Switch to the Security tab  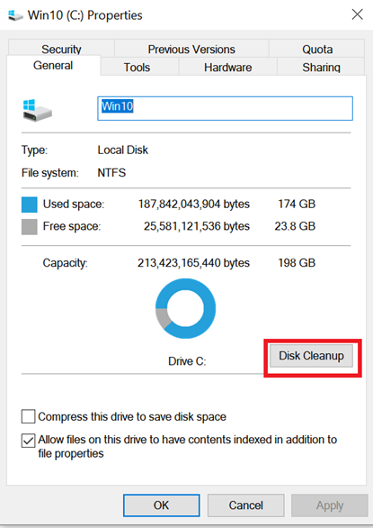61,49
